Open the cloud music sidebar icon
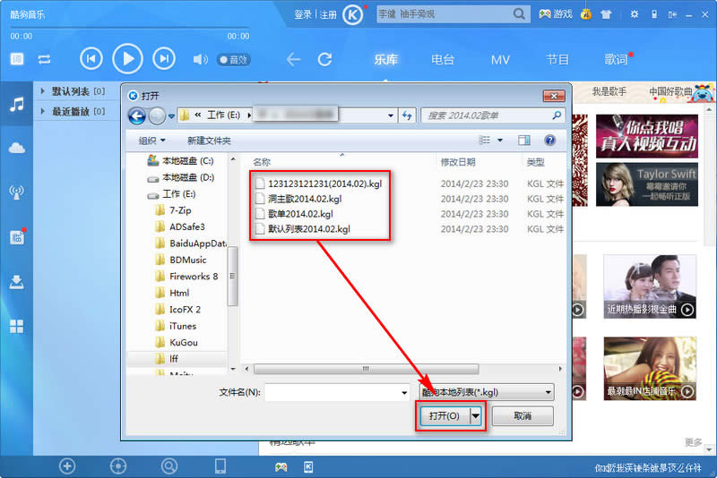This screenshot has height=478, width=717. [16, 148]
